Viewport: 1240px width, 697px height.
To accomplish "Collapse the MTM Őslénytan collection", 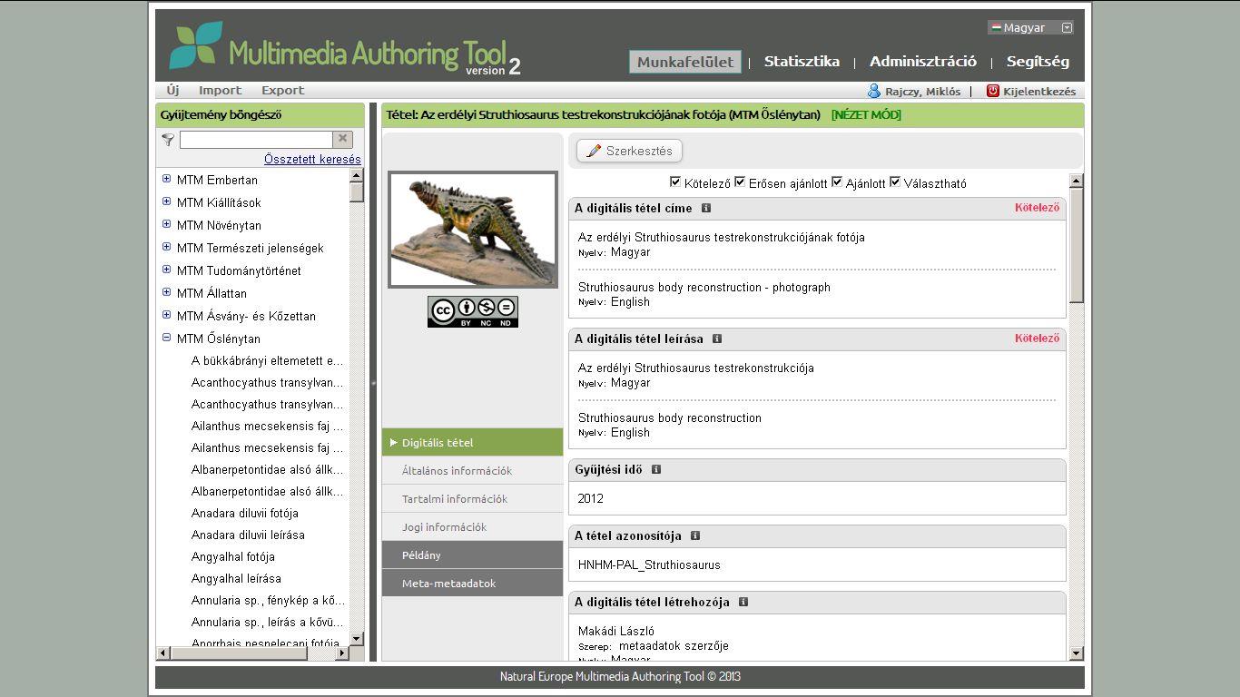I will (x=166, y=338).
